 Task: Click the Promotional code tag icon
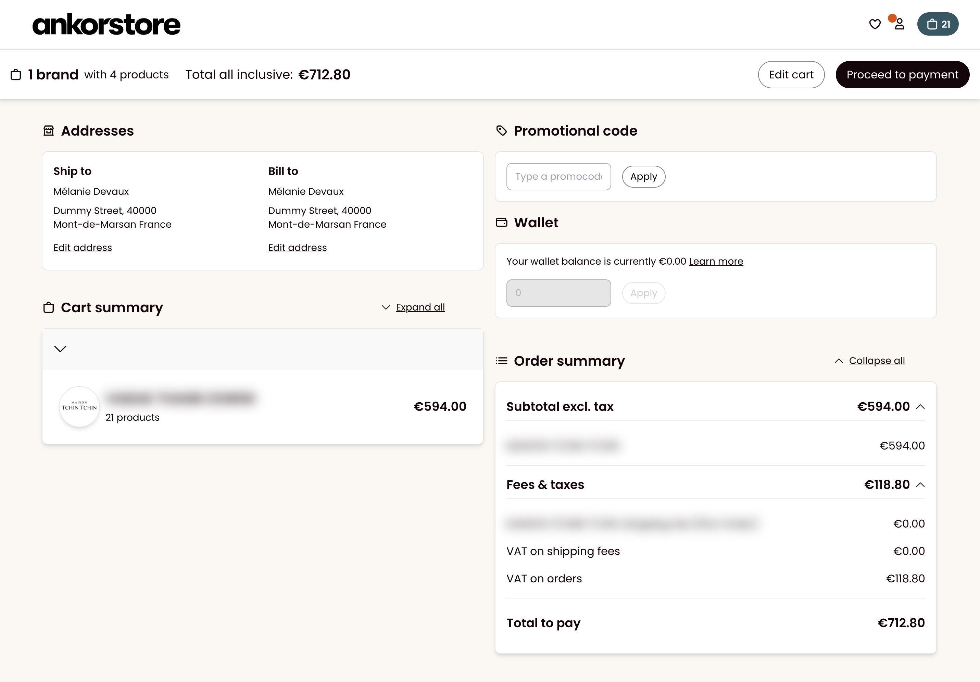(502, 130)
